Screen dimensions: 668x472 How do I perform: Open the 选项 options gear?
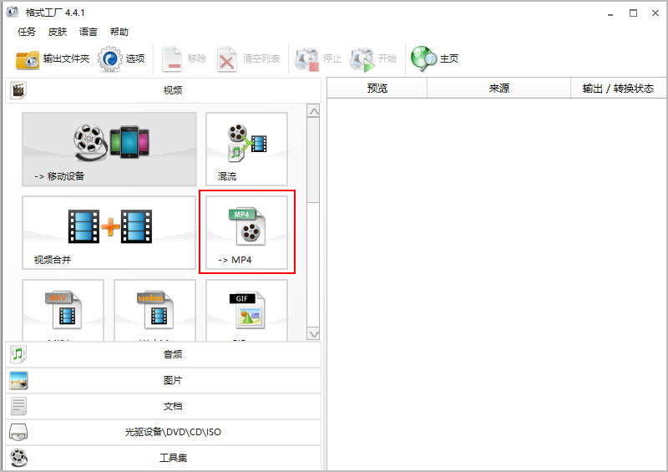(122, 59)
